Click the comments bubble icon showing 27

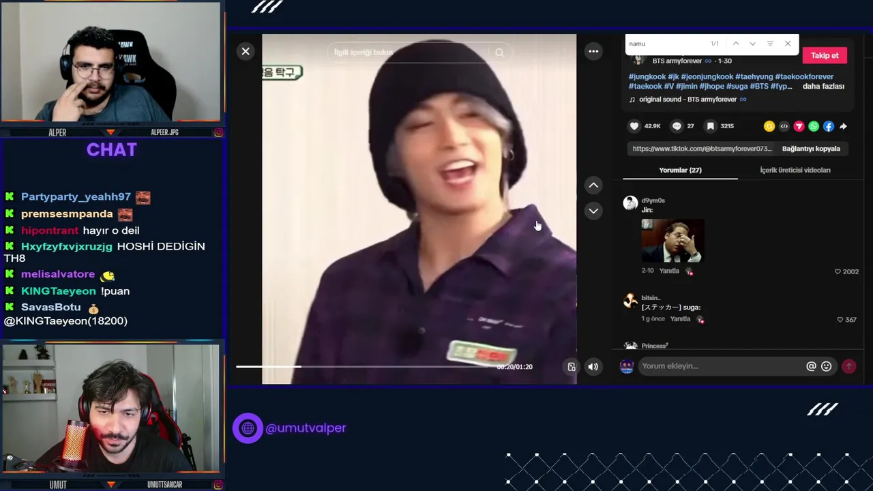pyautogui.click(x=677, y=126)
